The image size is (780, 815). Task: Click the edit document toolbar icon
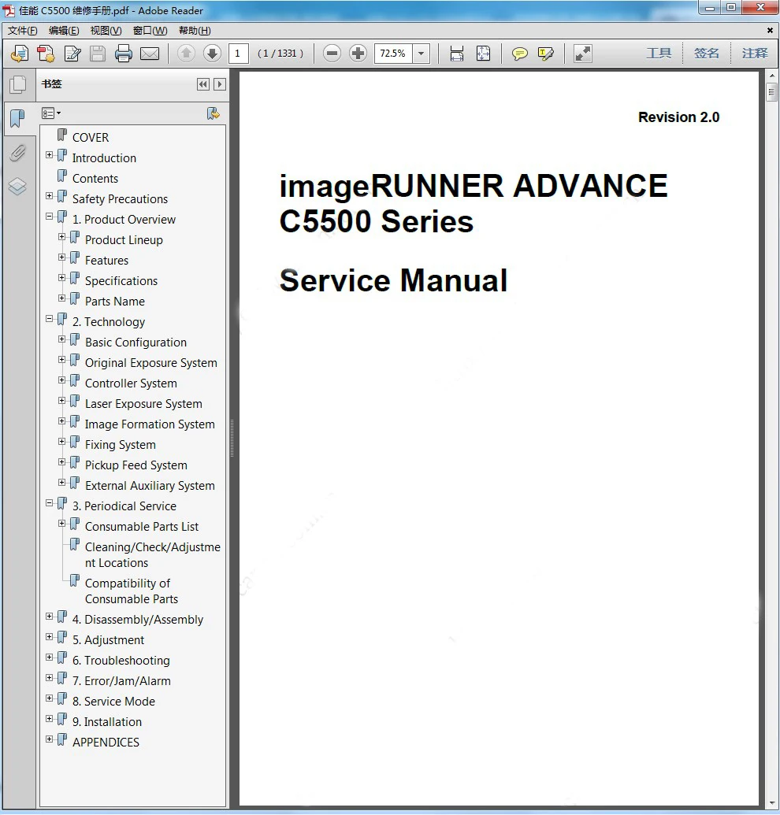click(x=72, y=53)
